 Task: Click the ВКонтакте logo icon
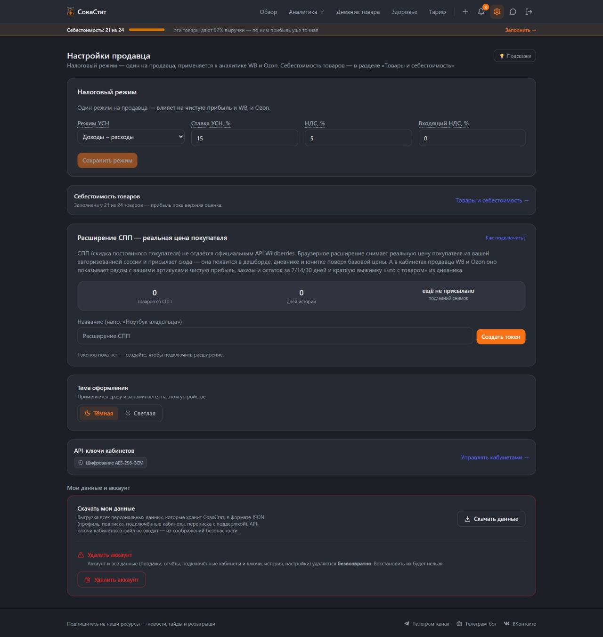click(507, 624)
